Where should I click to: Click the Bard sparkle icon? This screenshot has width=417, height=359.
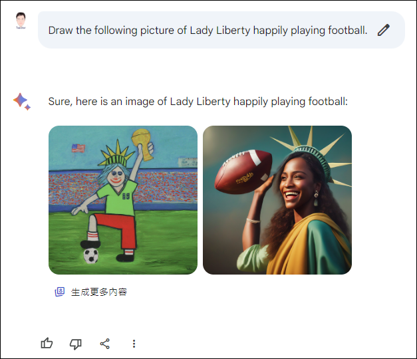click(22, 101)
